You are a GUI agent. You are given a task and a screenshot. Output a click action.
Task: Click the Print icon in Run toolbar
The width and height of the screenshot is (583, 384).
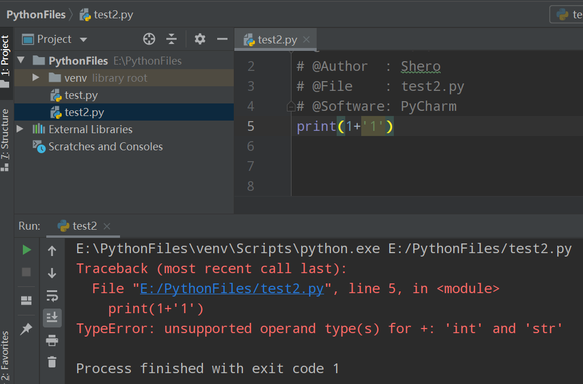pyautogui.click(x=52, y=340)
